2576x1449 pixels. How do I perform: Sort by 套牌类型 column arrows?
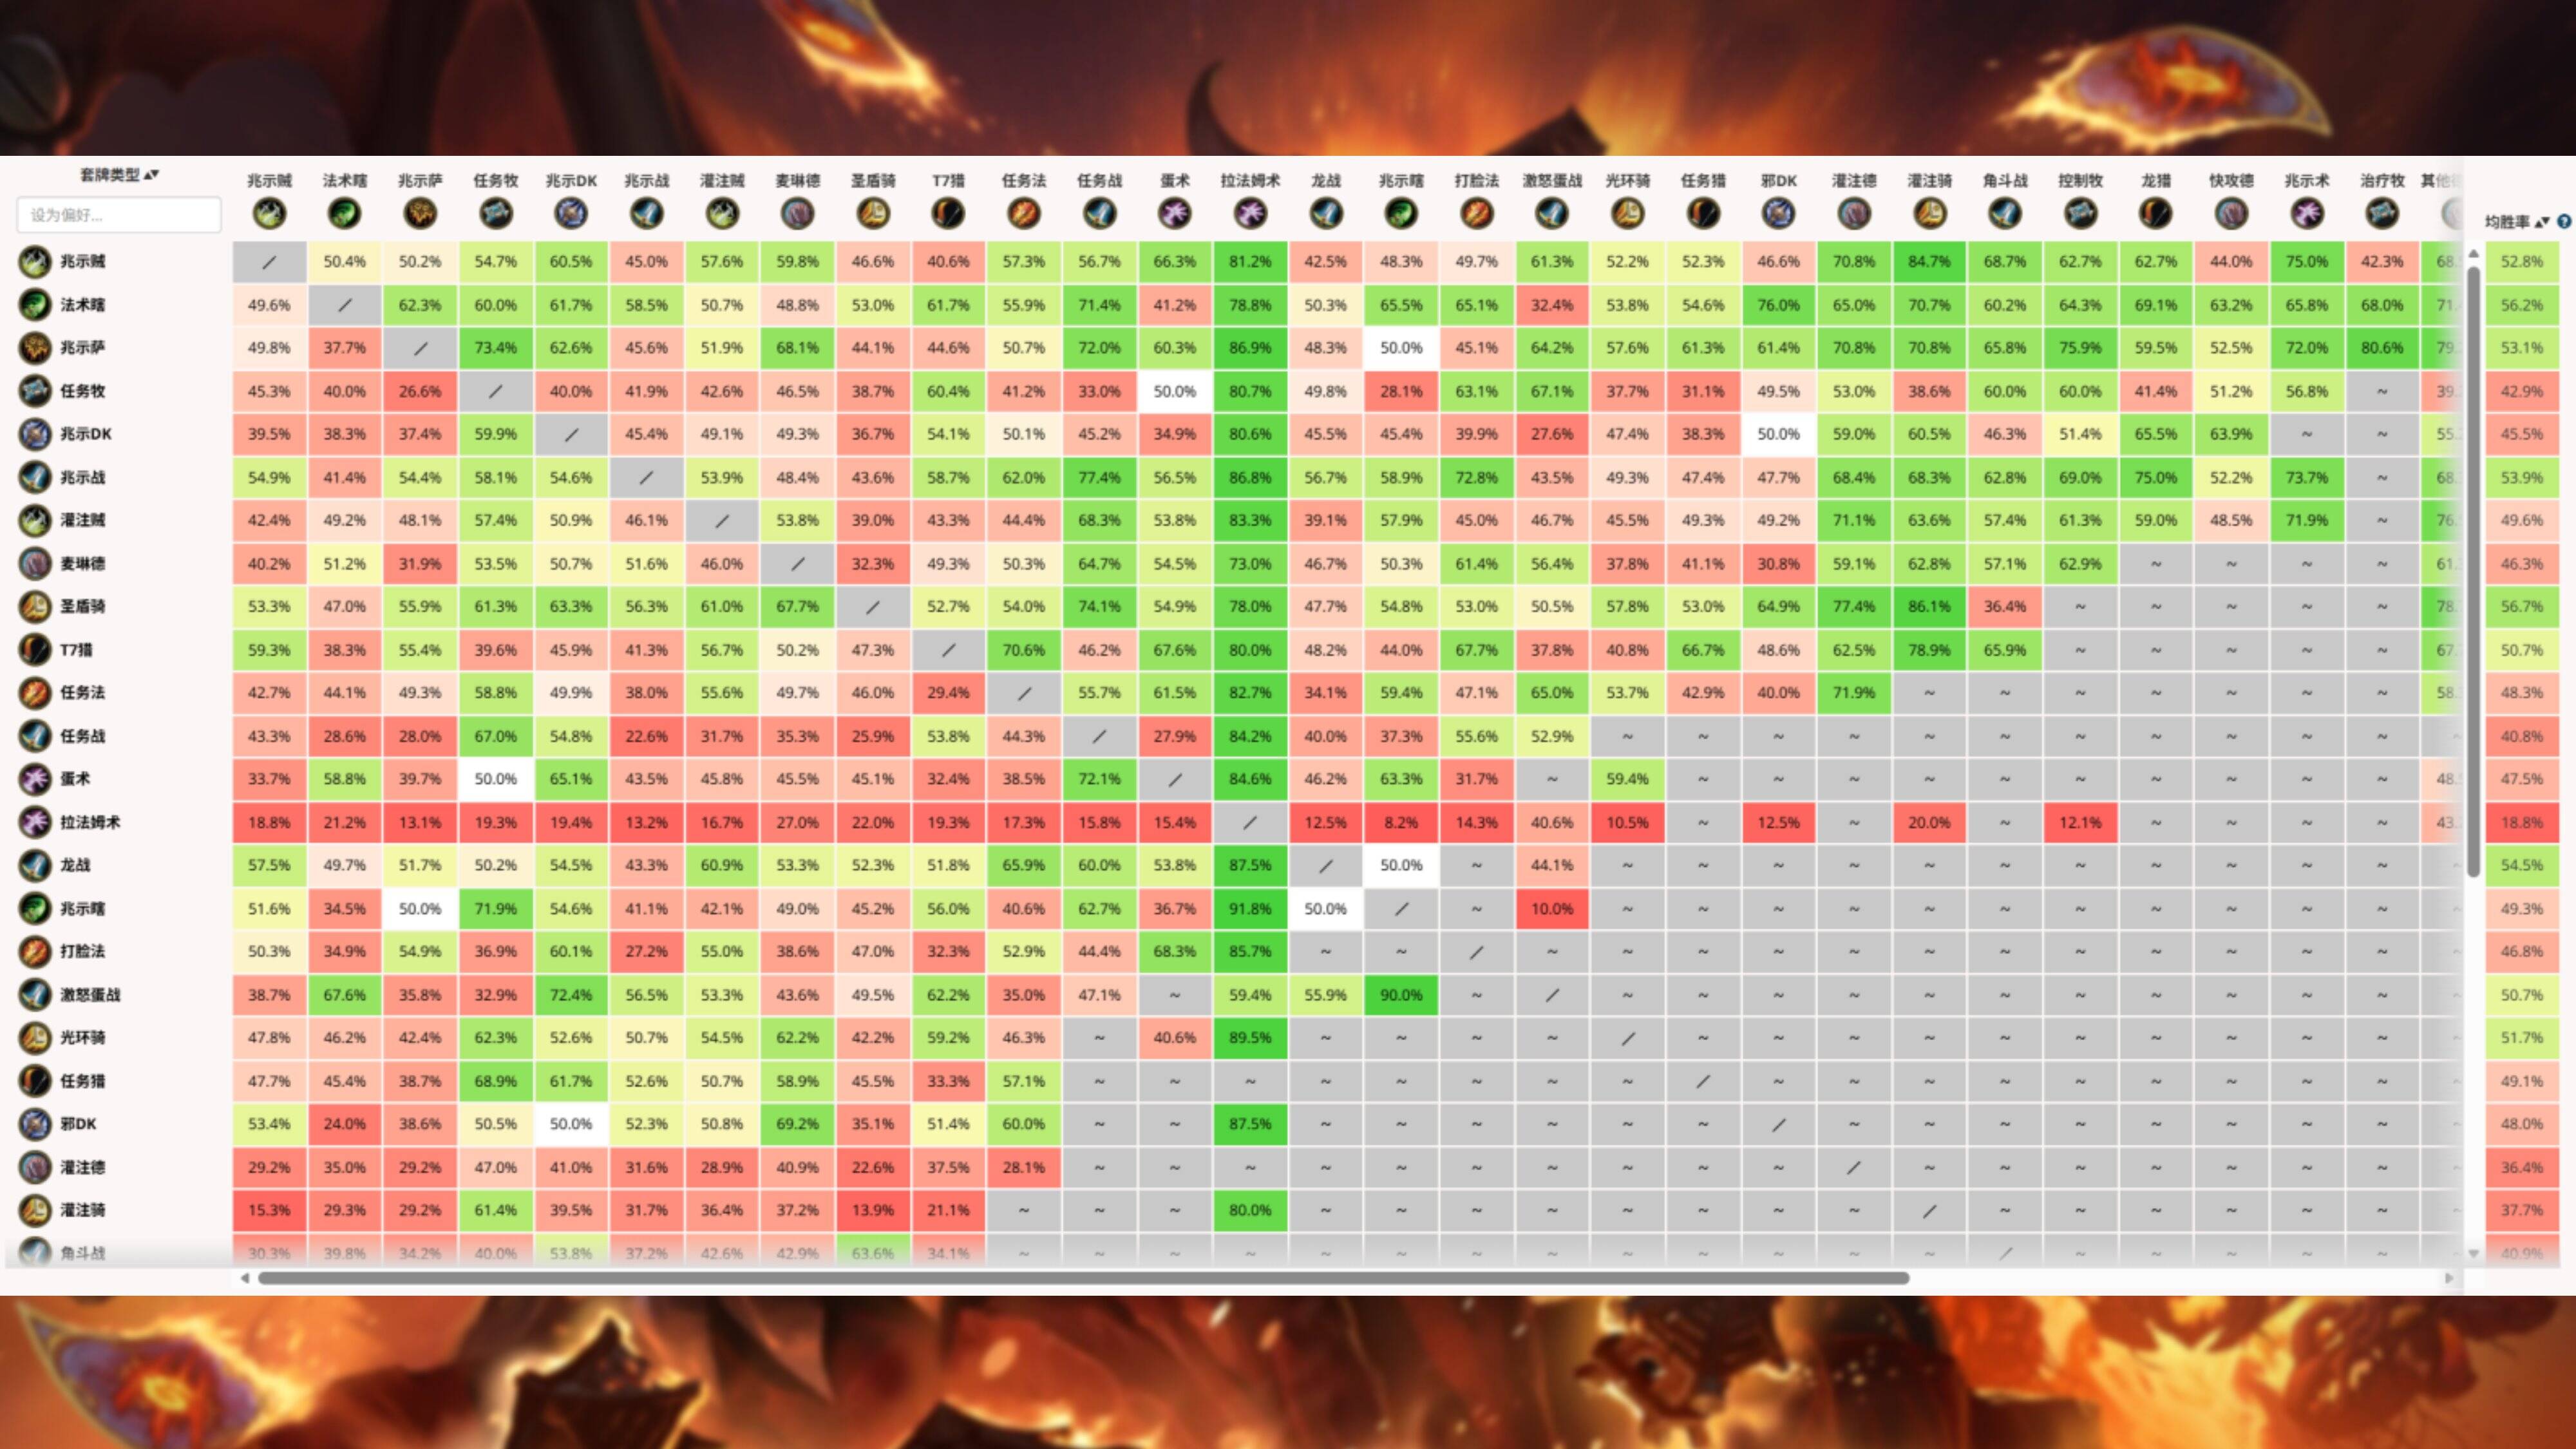[x=152, y=175]
